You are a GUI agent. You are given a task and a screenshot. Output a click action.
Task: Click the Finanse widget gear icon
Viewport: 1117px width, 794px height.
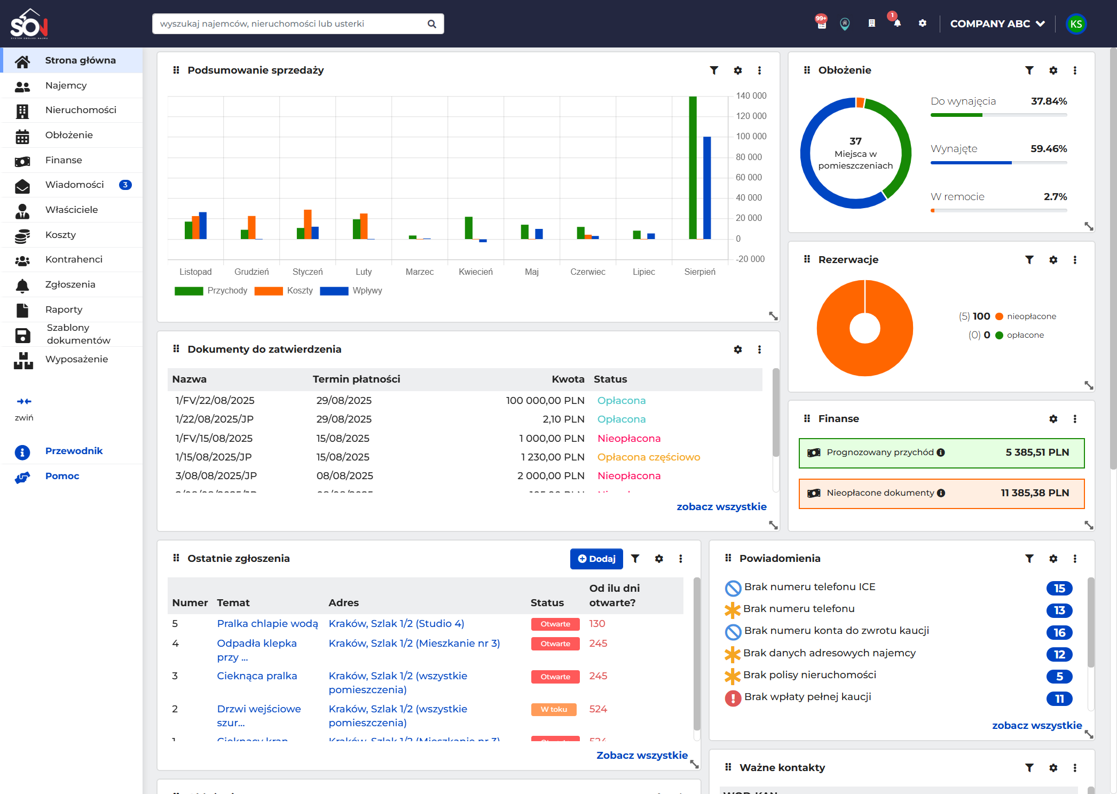(1053, 419)
